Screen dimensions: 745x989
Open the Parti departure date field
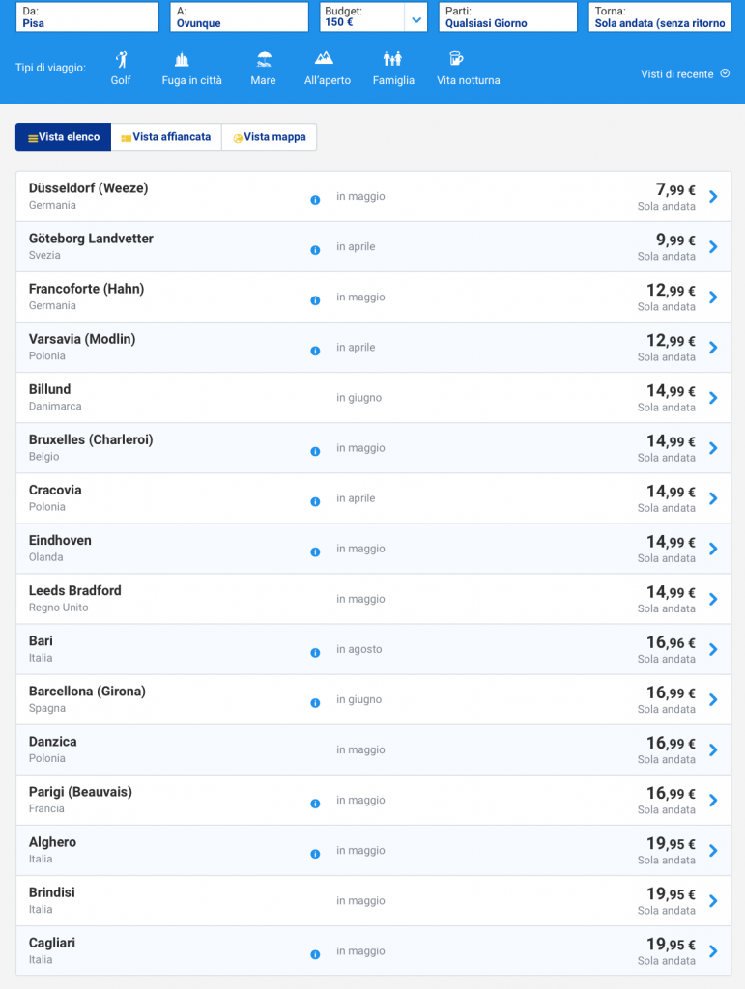tap(507, 17)
